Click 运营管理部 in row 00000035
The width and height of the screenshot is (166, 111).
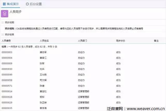[x=84, y=108]
